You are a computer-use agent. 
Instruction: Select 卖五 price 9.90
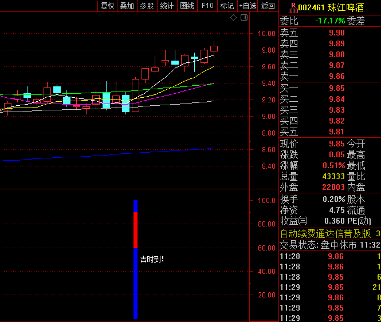click(337, 33)
